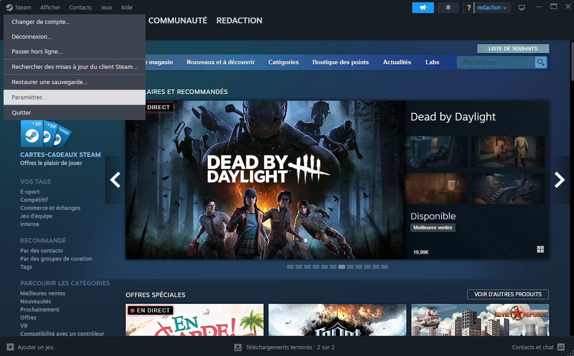574x356 pixels.
Task: Open the Jeu d'équipe tag
Action: [36, 216]
